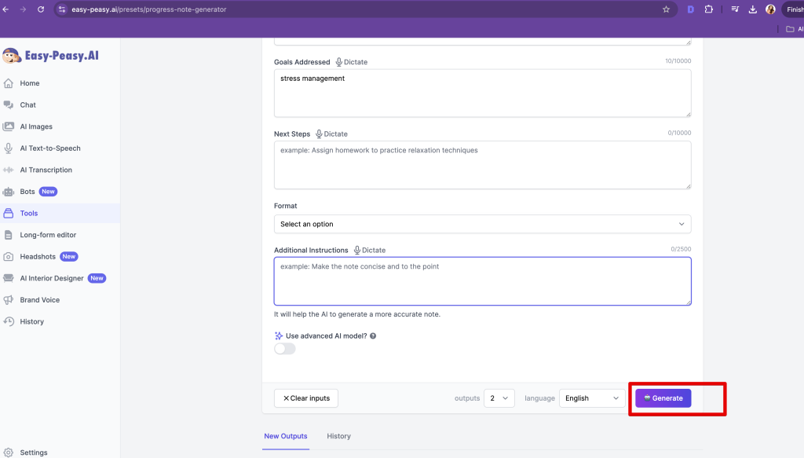Click the Home icon in the sidebar
The image size is (804, 458).
pyautogui.click(x=9, y=83)
